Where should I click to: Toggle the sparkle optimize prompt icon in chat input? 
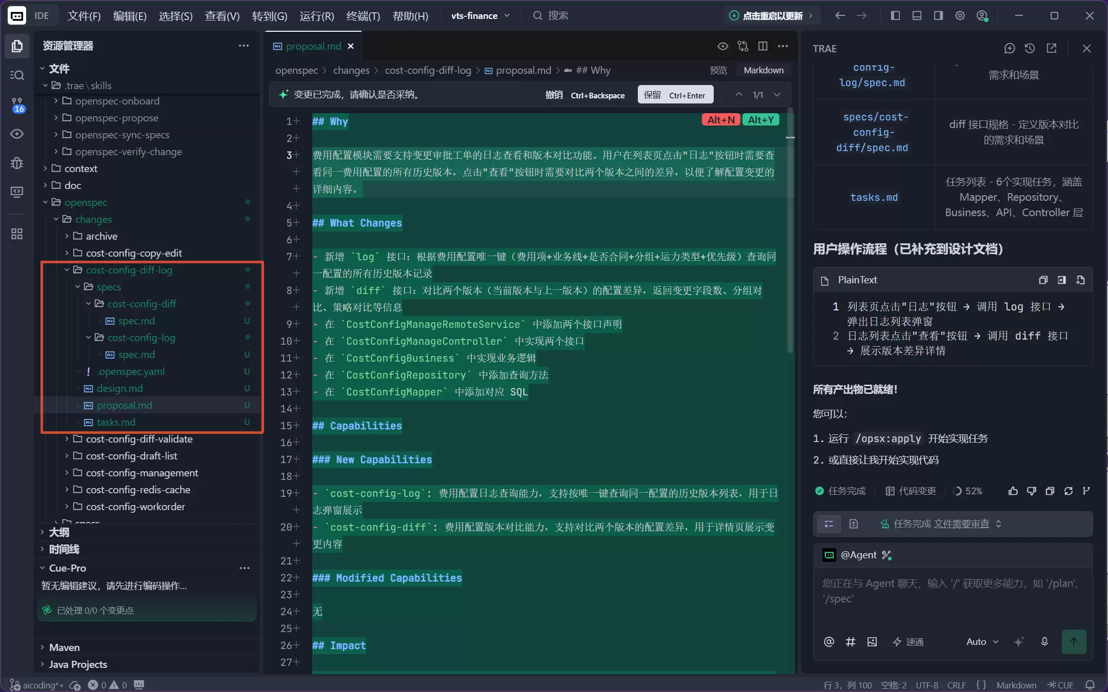1019,642
